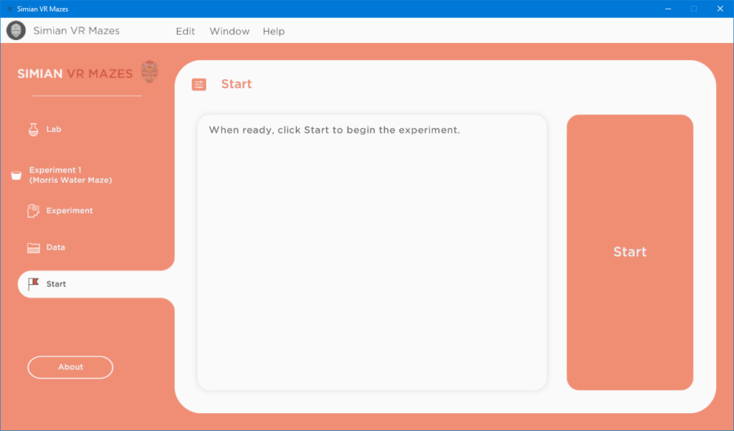Click the sliders icon beside Start heading
The height and width of the screenshot is (431, 734).
[199, 85]
